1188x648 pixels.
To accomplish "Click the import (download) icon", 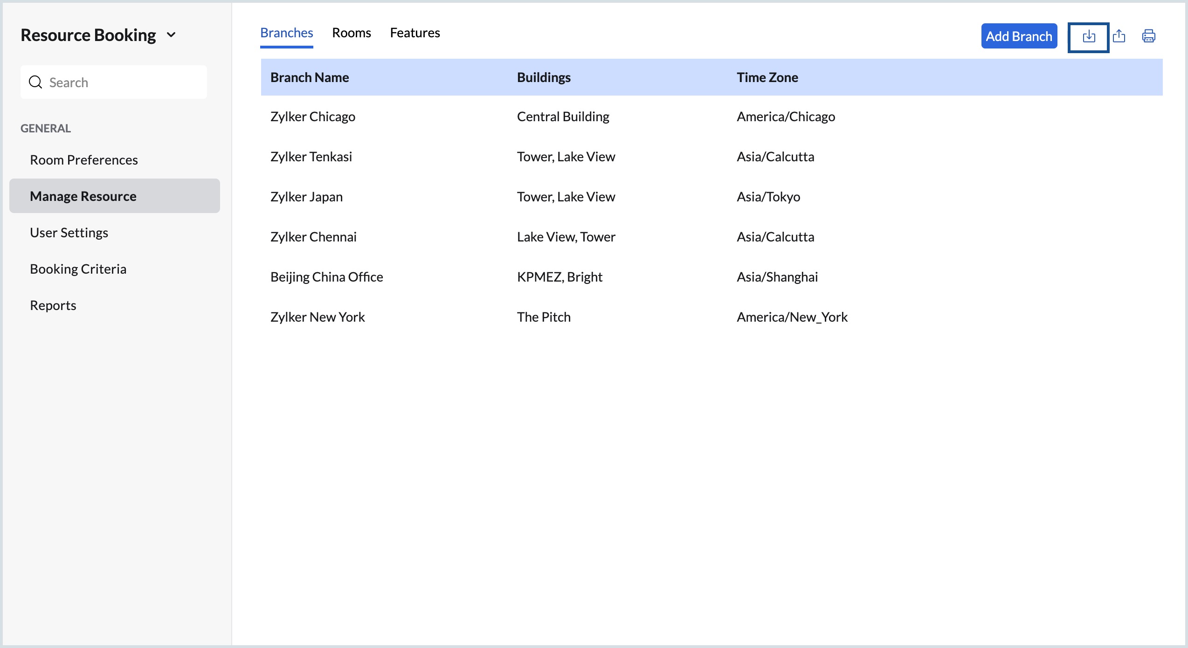I will tap(1088, 36).
